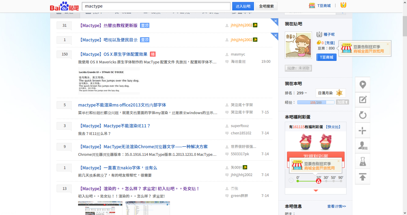Click the location-play icon in the floating sidebar

(363, 85)
